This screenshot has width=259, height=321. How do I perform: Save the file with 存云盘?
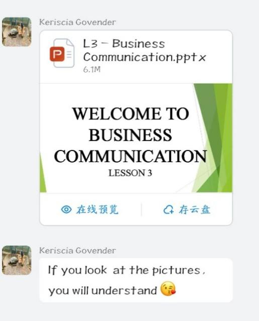pos(187,210)
